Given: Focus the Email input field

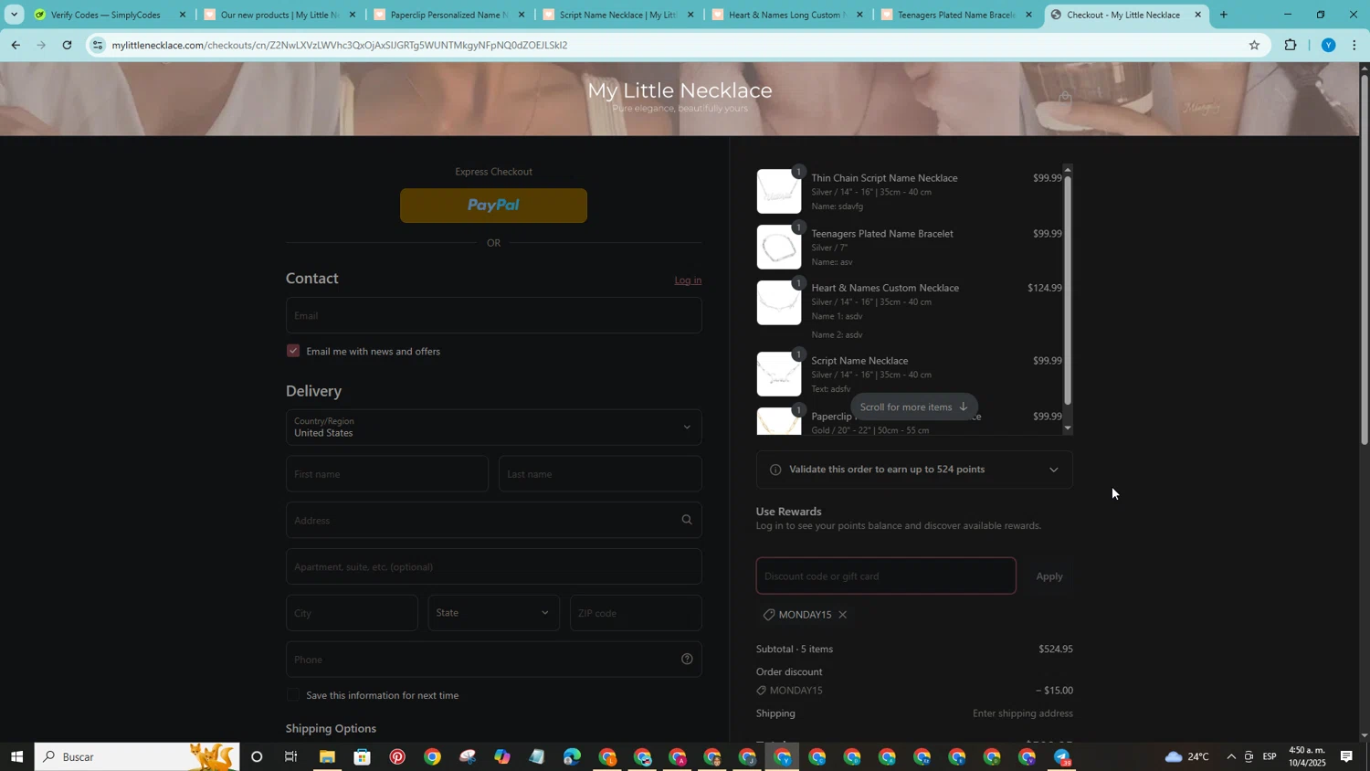Looking at the screenshot, I should click(x=493, y=315).
